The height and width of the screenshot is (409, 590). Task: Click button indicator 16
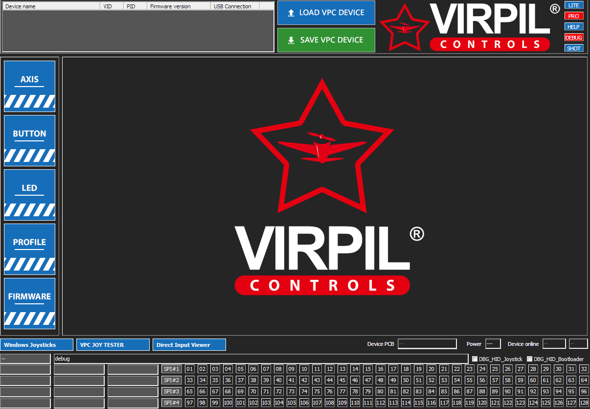pos(381,369)
